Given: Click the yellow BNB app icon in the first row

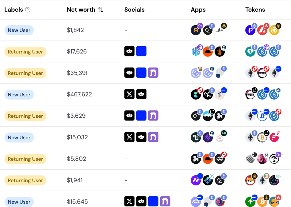Looking at the screenshot, I should click(x=223, y=26).
